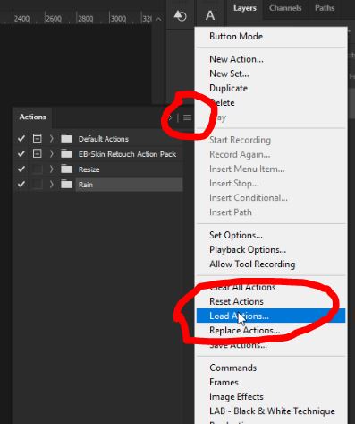This screenshot has width=355, height=424.
Task: Expand the Default Actions set
Action: tap(52, 139)
